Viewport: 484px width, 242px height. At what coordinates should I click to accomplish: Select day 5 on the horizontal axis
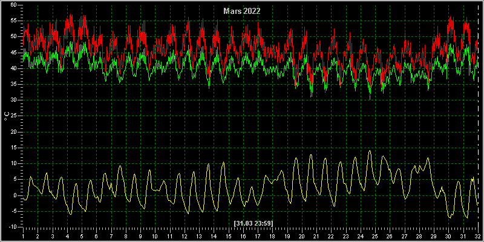click(82, 236)
